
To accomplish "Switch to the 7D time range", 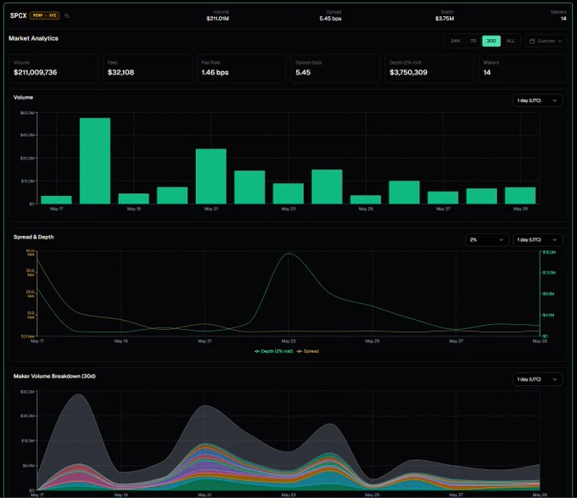I will tap(473, 41).
